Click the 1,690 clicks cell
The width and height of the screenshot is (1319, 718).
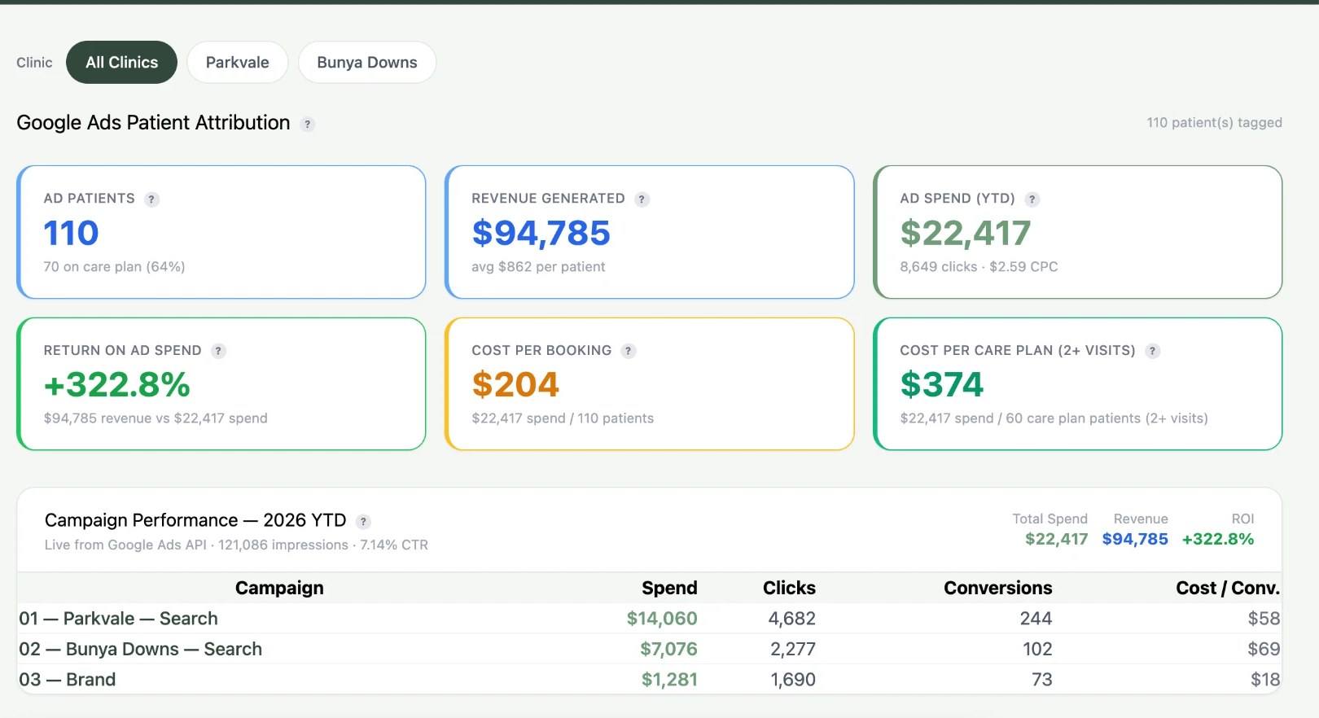(x=793, y=679)
